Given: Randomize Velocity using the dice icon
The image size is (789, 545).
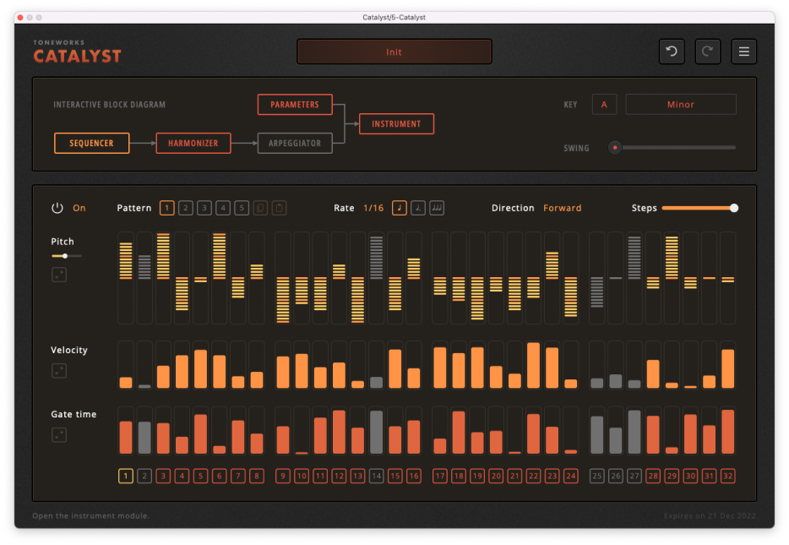Looking at the screenshot, I should (x=58, y=370).
